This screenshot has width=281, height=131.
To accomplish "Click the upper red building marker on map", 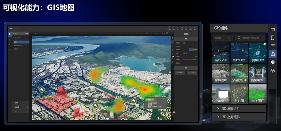I will 61,92.
